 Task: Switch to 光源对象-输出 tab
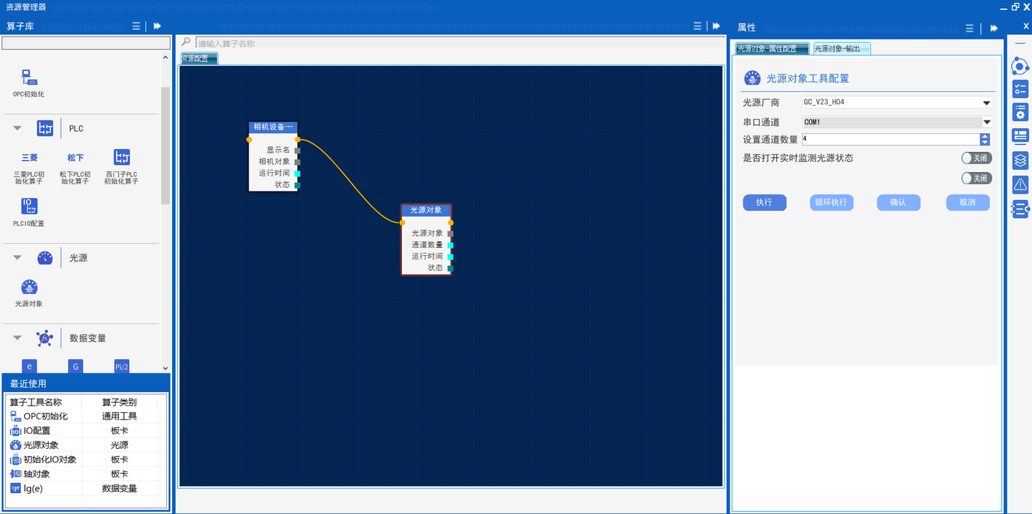pos(841,49)
